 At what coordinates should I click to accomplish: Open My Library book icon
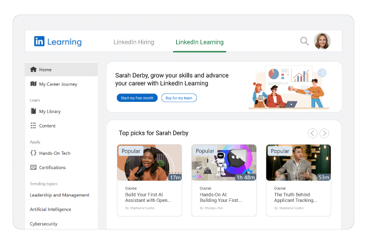click(34, 111)
